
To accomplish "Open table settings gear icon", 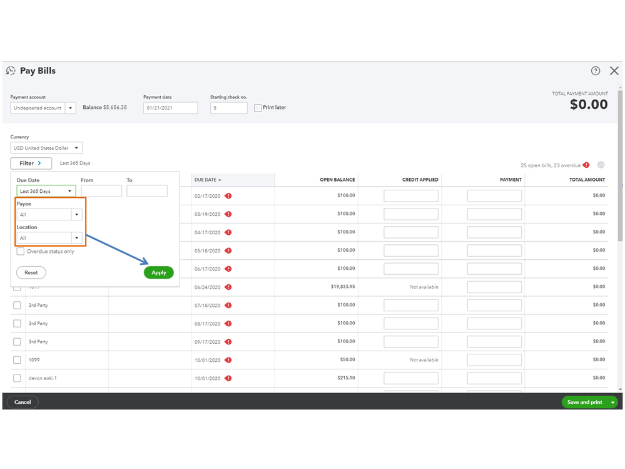I will point(601,165).
